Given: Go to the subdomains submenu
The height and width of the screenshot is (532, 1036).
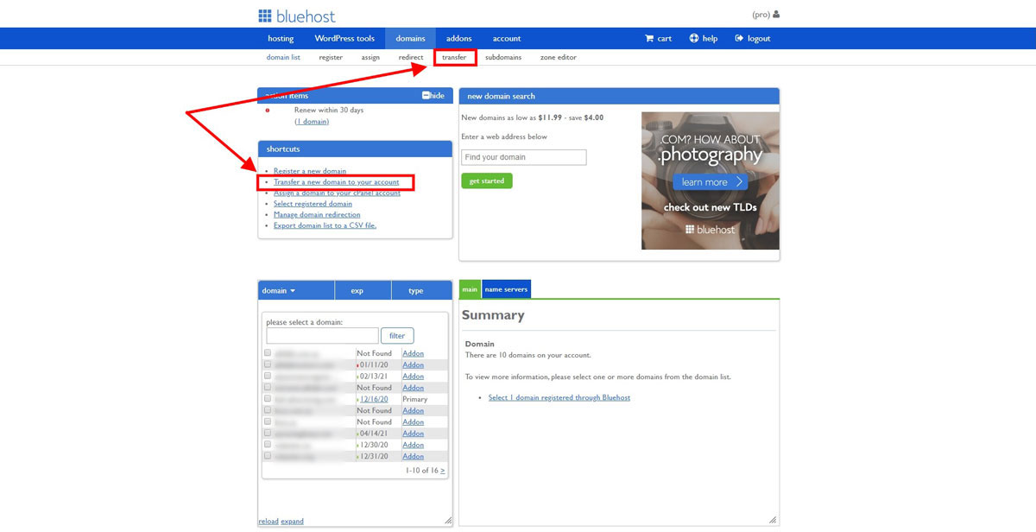Looking at the screenshot, I should click(x=503, y=57).
